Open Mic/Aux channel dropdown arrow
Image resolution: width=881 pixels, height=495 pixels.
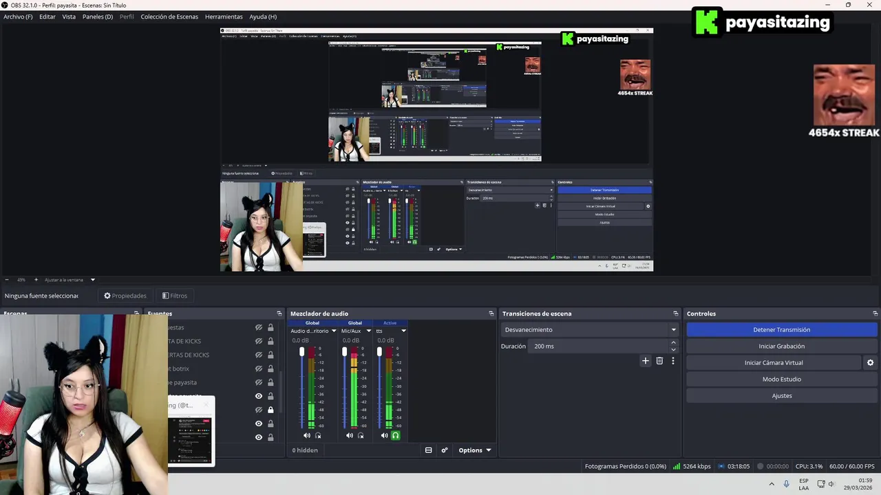368,331
